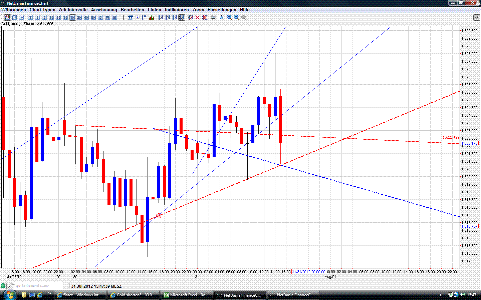Expand the Chart Typen menu

click(42, 10)
